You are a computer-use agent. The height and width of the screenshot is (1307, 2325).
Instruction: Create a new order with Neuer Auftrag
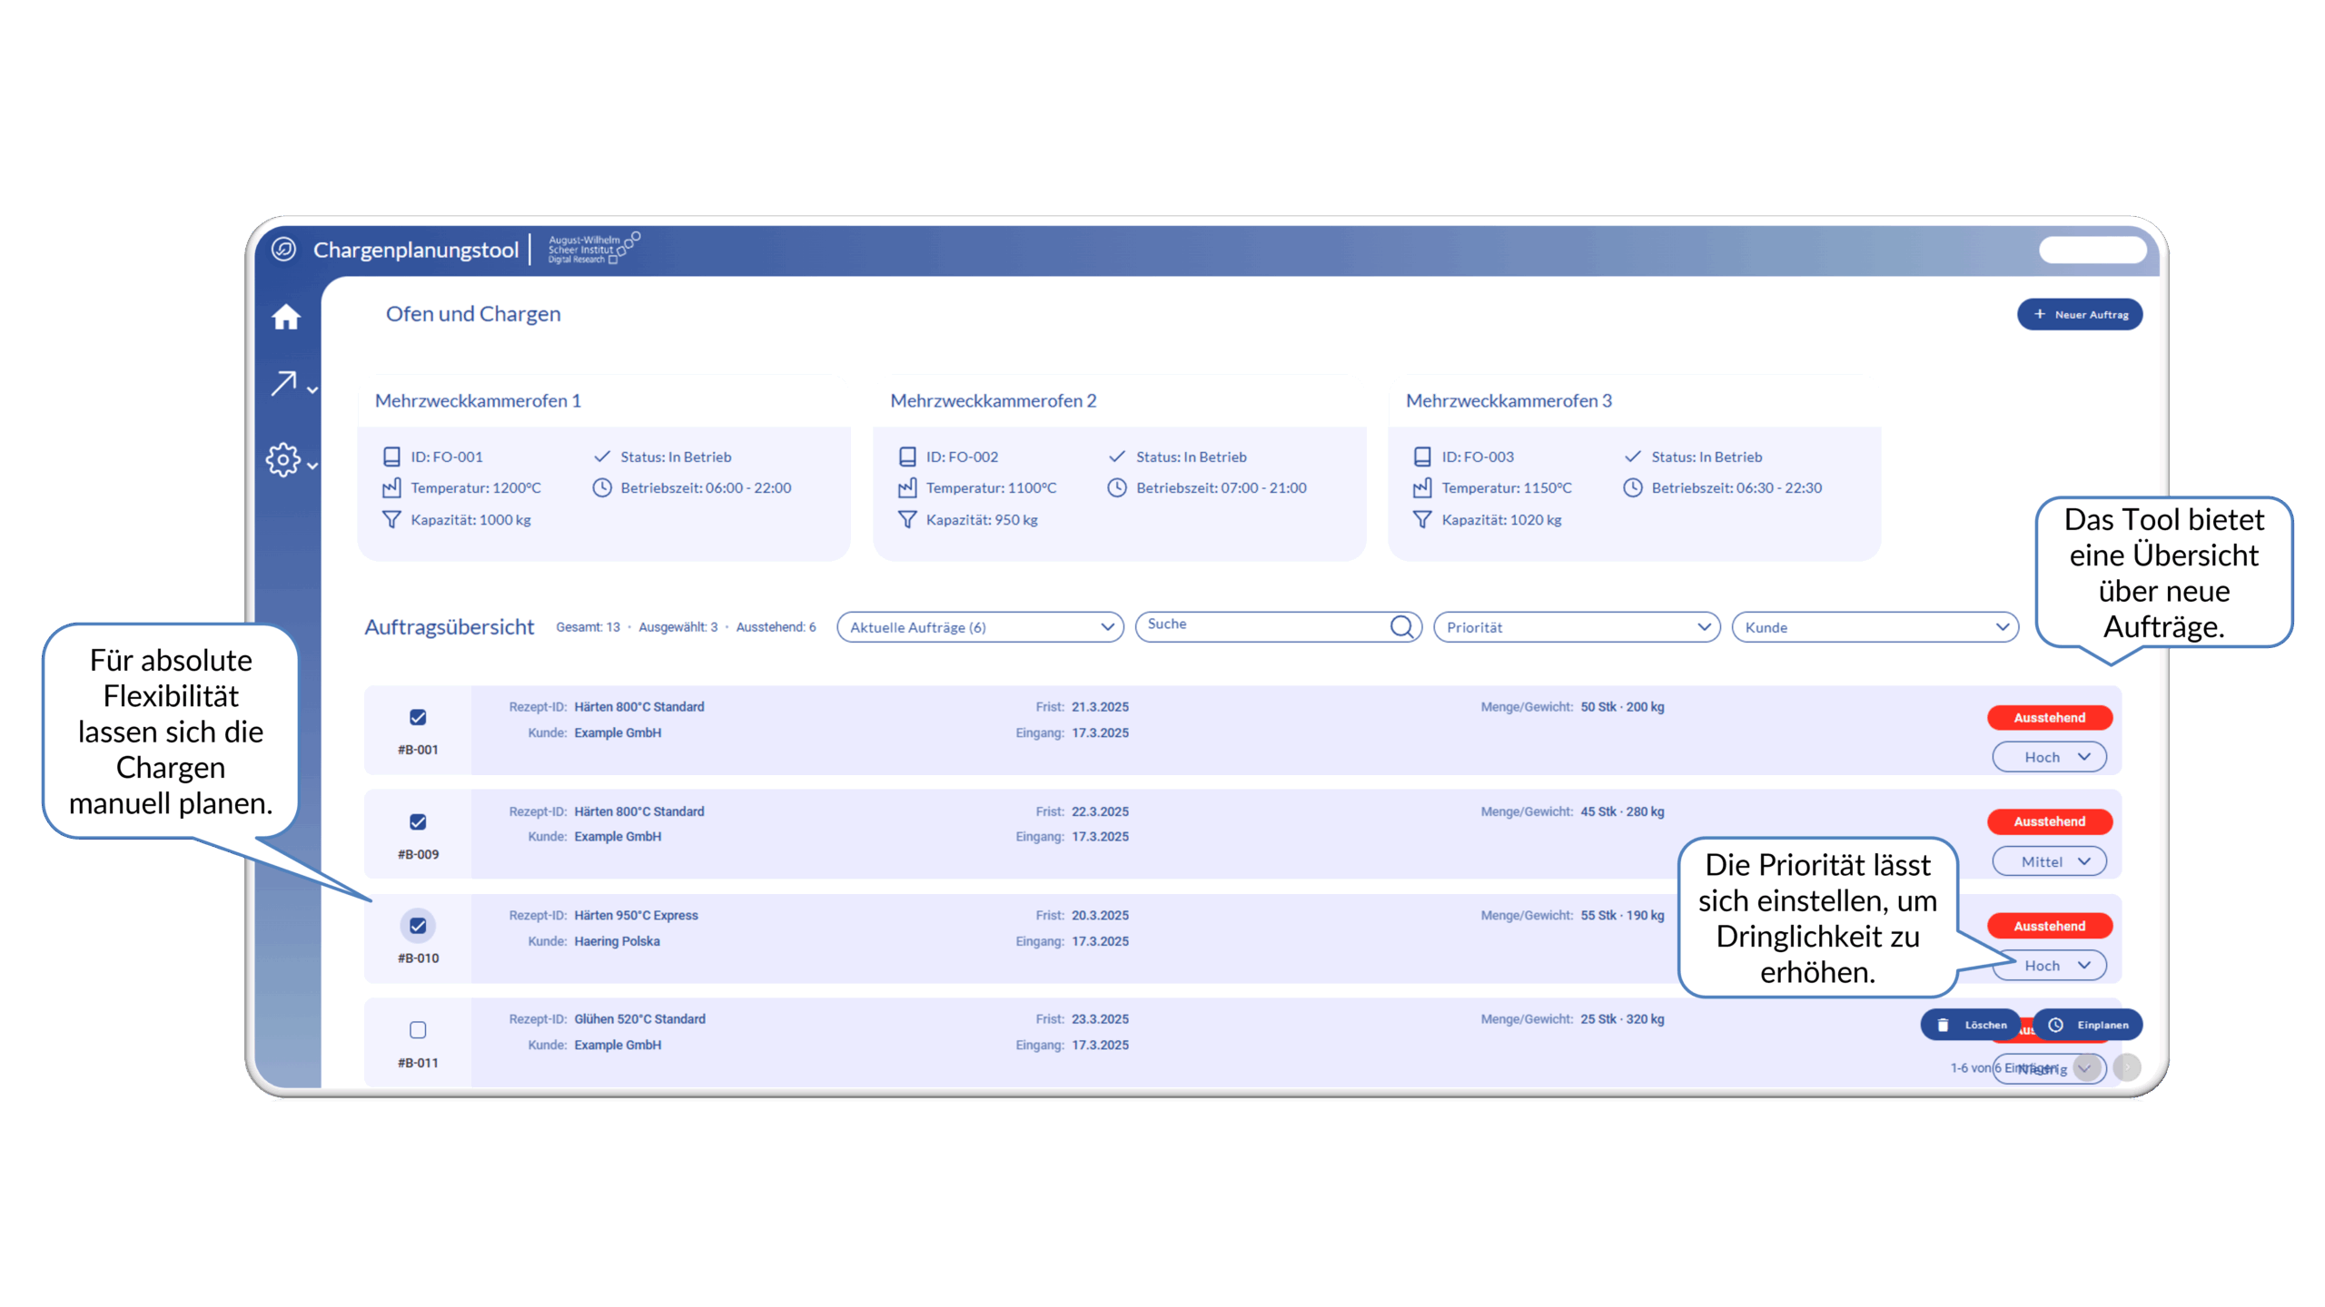(x=2080, y=314)
